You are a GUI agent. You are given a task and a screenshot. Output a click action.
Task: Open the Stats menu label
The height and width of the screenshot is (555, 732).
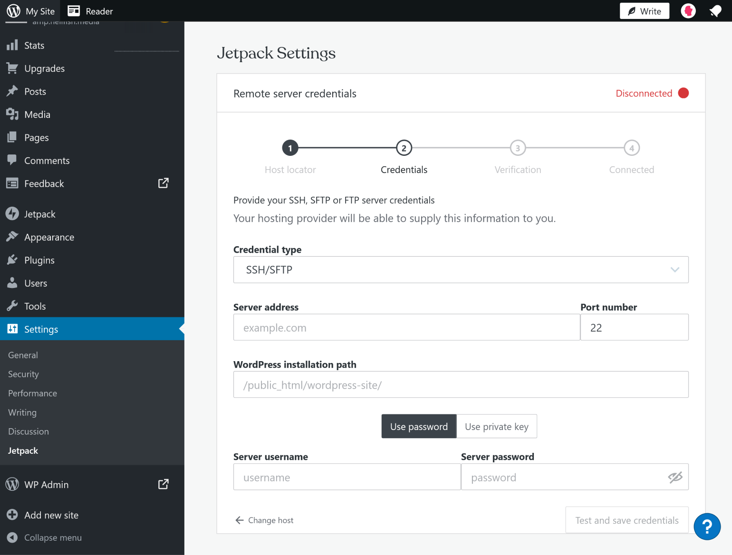pyautogui.click(x=34, y=46)
